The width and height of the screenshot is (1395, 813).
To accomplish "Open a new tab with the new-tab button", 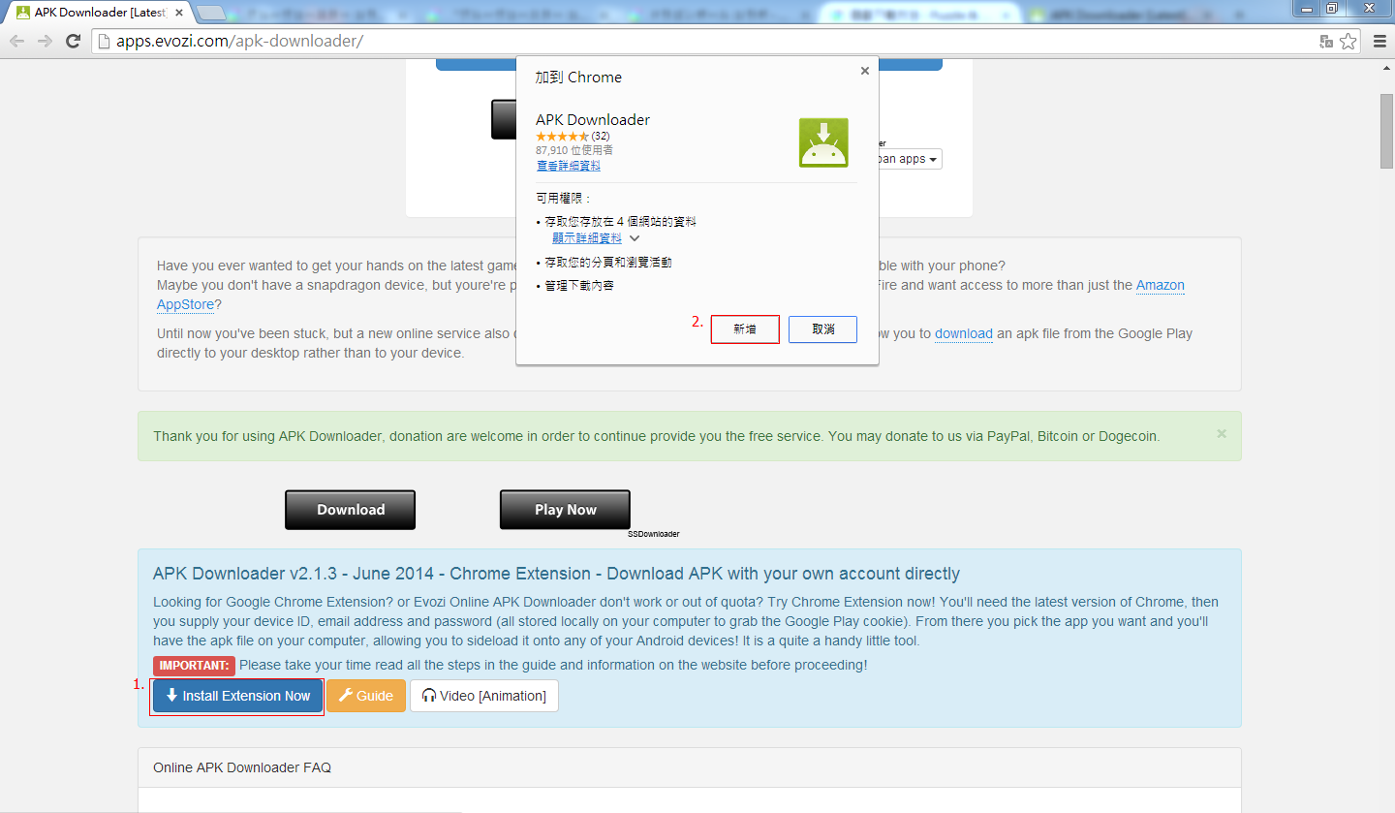I will pos(211,13).
